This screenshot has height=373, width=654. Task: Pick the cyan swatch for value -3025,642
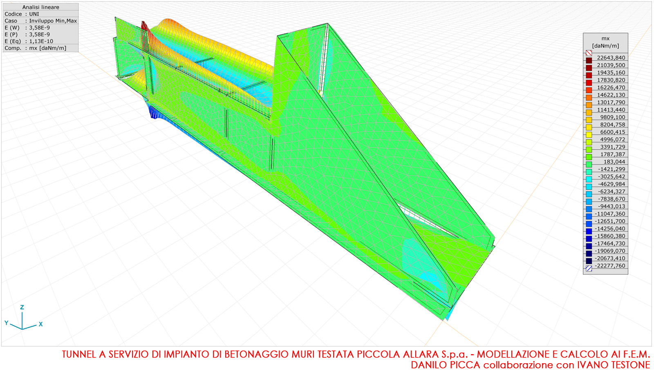pos(589,179)
